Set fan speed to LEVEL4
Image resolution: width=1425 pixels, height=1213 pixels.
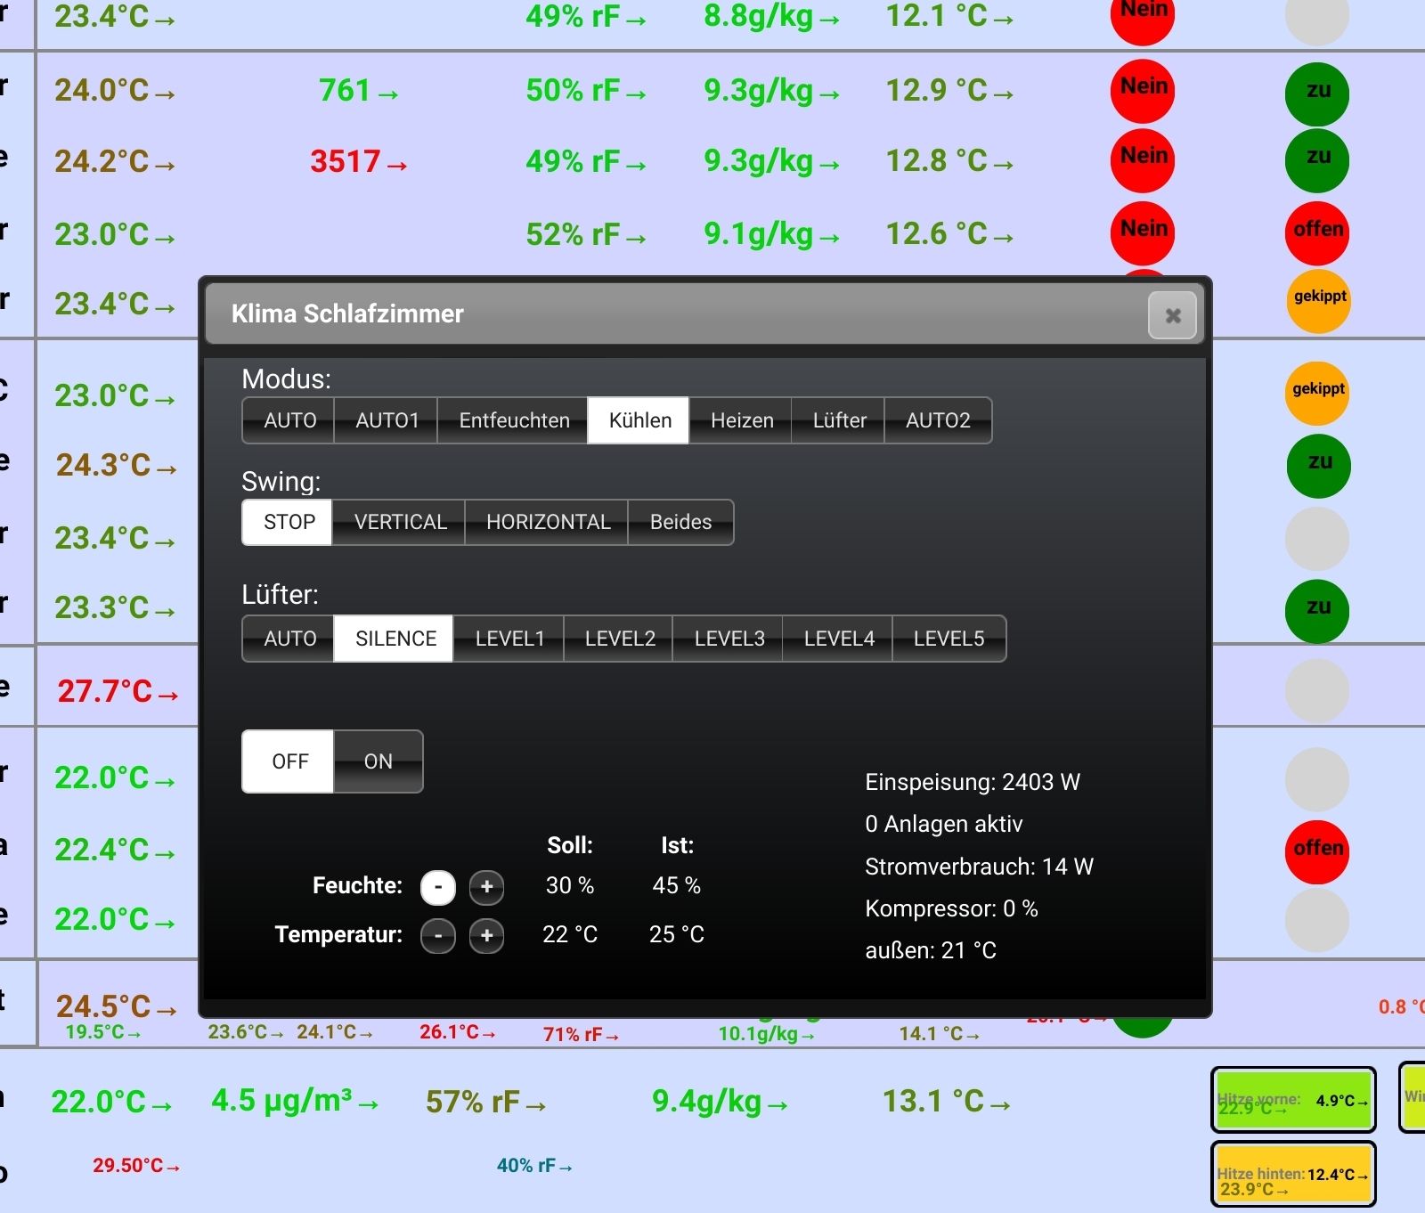pyautogui.click(x=838, y=639)
